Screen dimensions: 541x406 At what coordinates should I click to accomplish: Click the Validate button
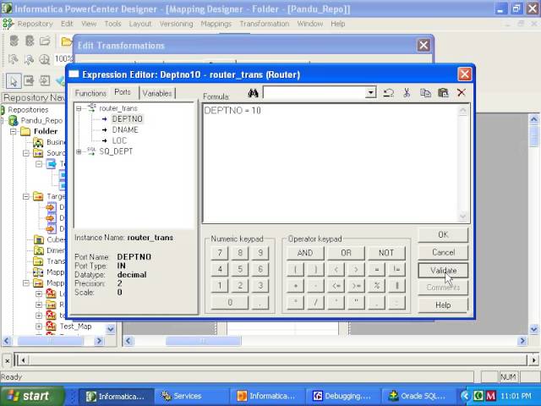[x=443, y=271]
